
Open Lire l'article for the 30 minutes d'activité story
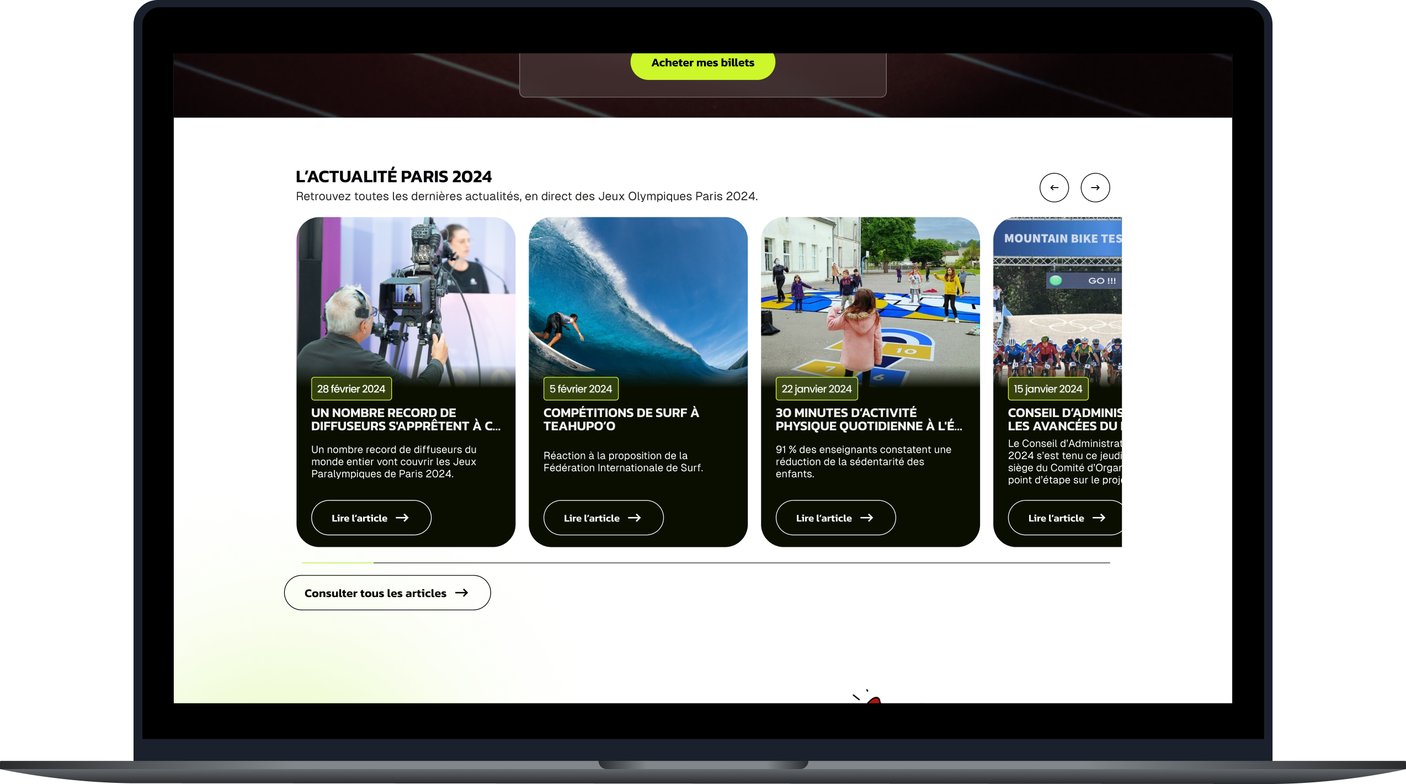coord(835,518)
